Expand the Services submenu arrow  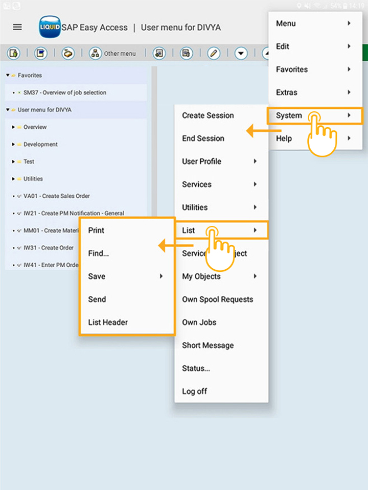tap(255, 184)
